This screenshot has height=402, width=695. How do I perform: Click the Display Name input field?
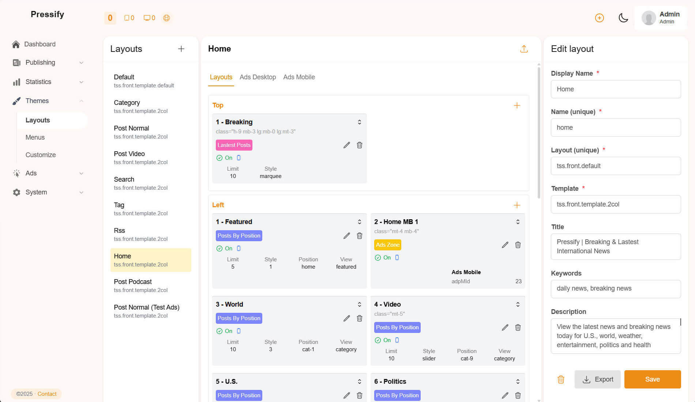pos(616,89)
